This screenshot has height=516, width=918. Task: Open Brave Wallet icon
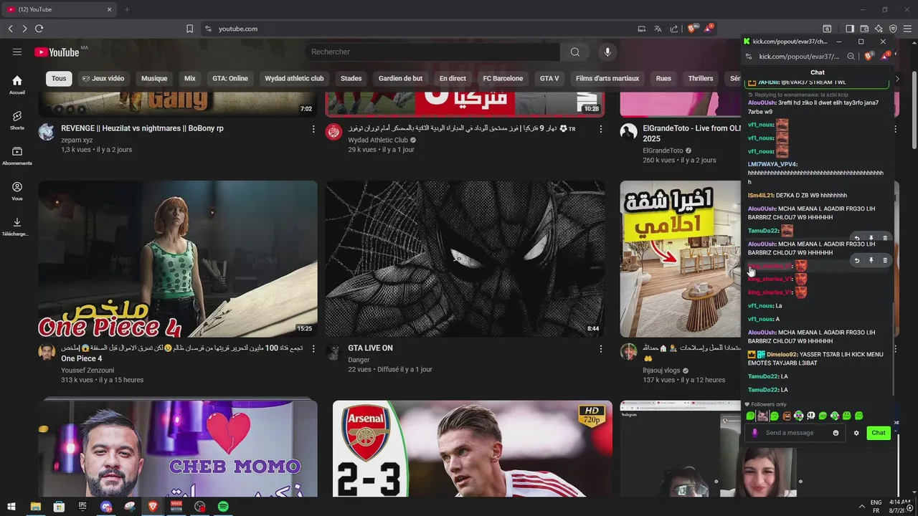864,29
